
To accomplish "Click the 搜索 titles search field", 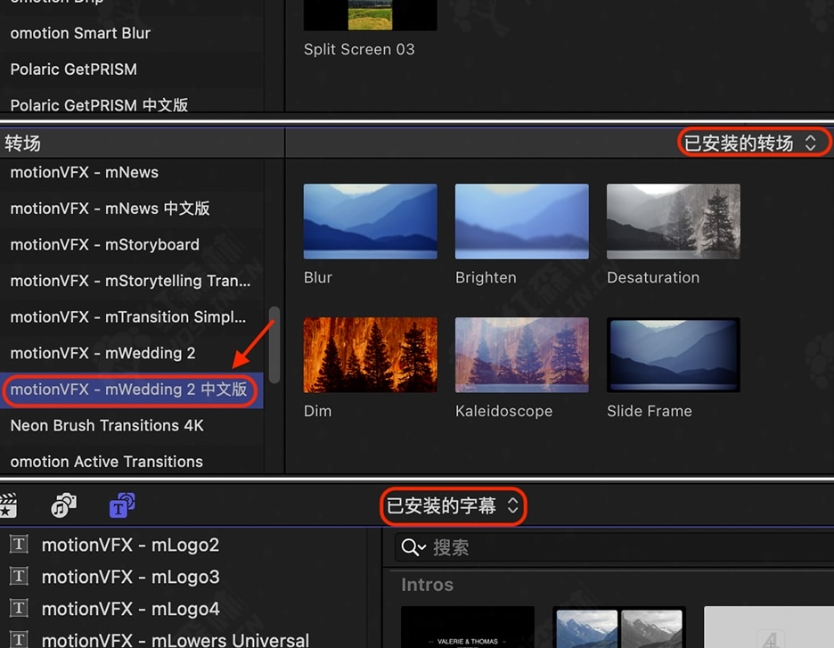I will 614,547.
